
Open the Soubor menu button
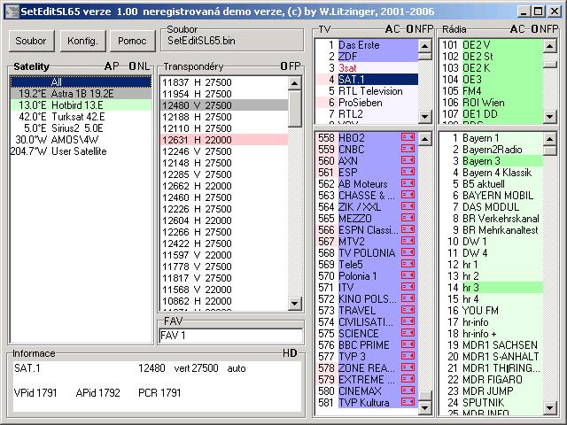pyautogui.click(x=31, y=41)
